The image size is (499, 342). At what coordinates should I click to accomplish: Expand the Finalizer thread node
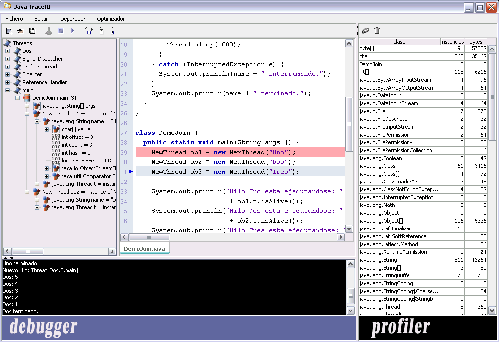coord(7,74)
